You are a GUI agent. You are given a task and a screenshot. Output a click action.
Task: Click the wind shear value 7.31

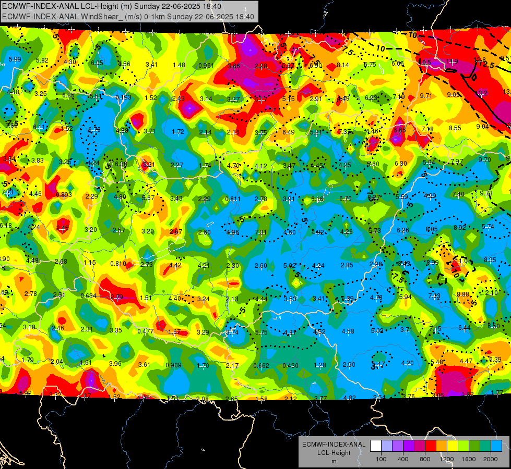(260, 232)
